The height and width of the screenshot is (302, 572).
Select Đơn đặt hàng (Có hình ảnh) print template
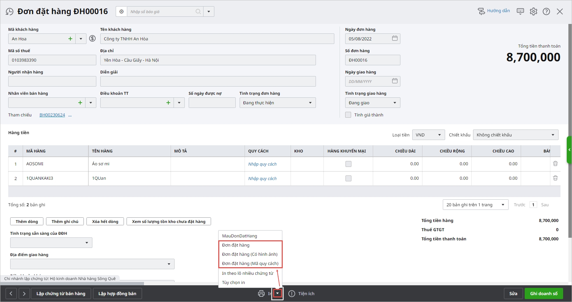(x=250, y=254)
